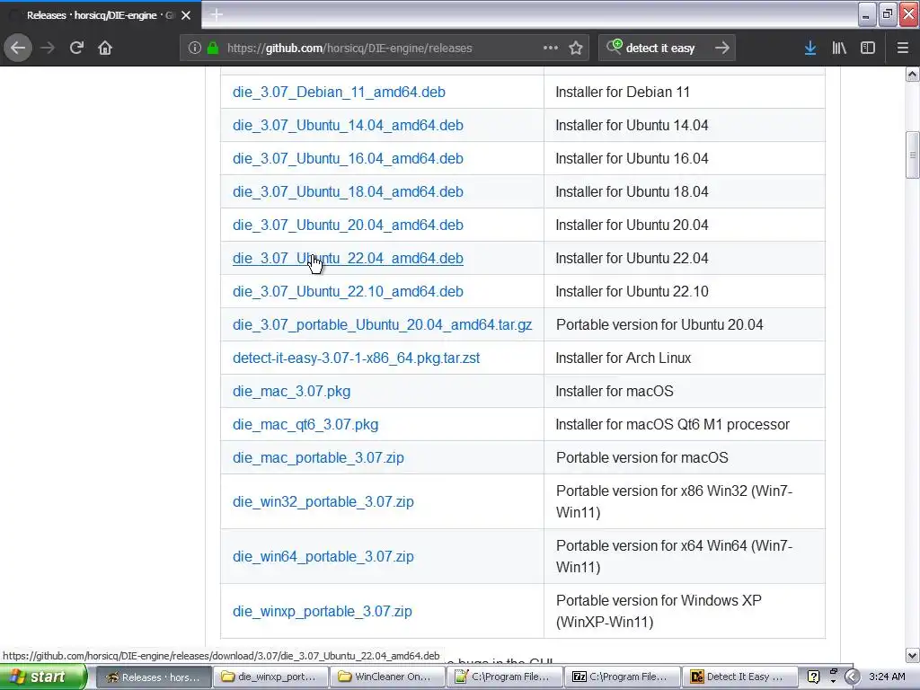Expand hidden system tray icons

pos(852,677)
